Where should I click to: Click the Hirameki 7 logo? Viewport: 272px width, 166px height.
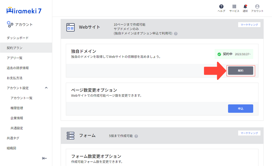pos(24,10)
